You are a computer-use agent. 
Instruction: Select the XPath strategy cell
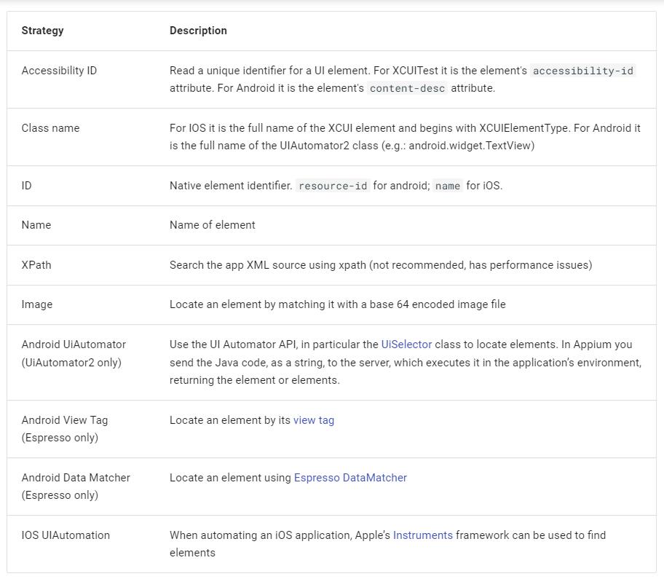(36, 265)
